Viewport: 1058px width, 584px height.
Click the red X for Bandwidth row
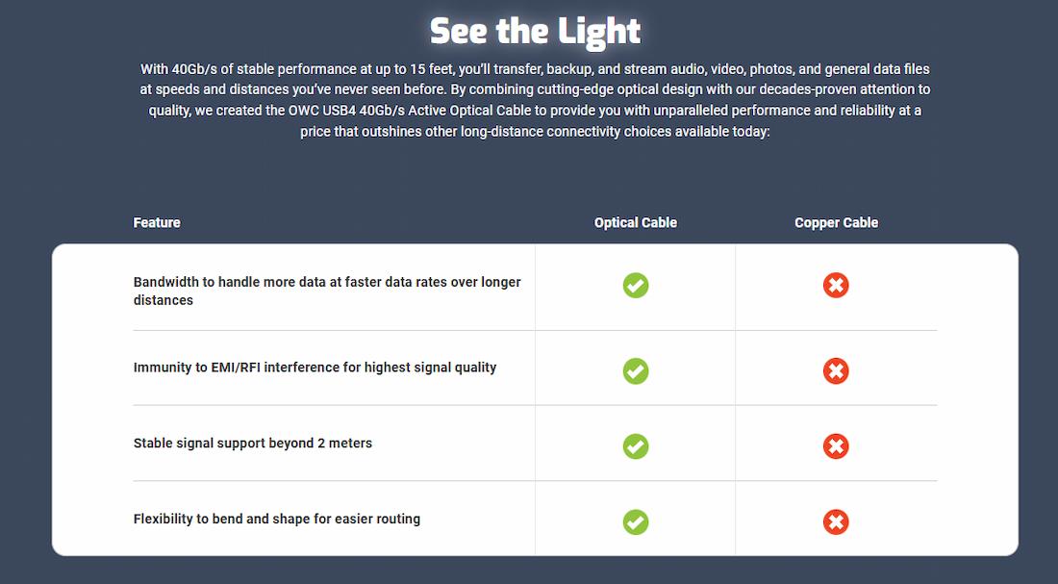(836, 286)
